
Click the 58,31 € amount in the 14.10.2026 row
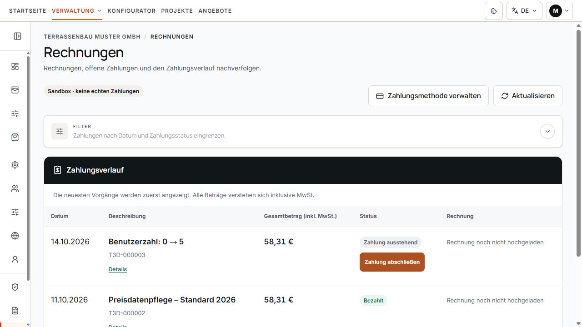(x=279, y=242)
